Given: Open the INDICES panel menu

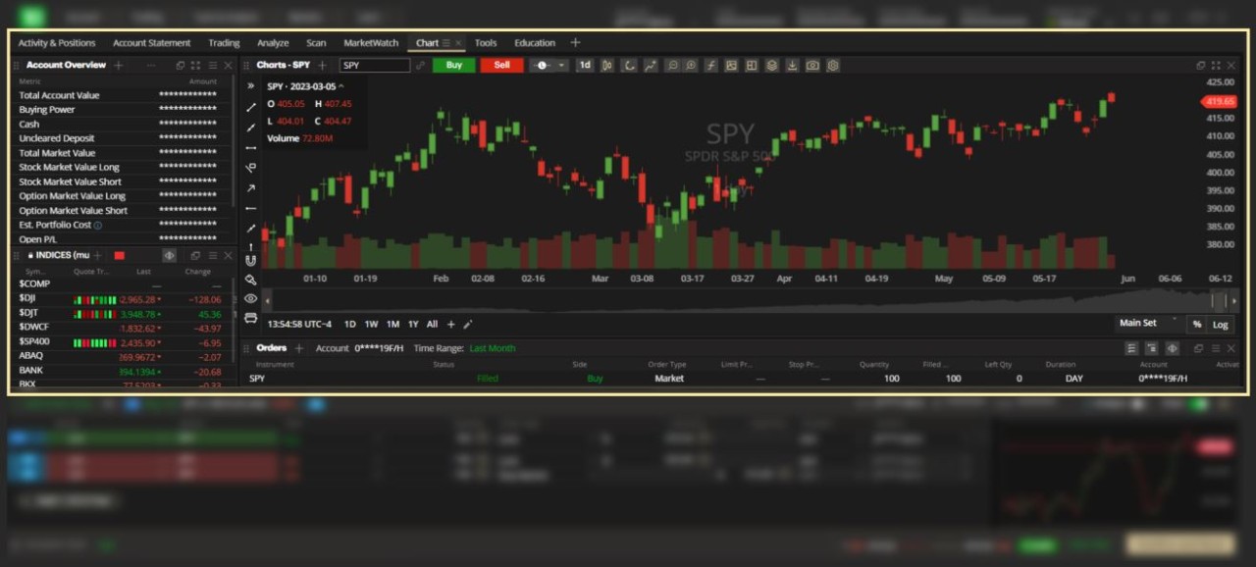Looking at the screenshot, I should coord(212,256).
